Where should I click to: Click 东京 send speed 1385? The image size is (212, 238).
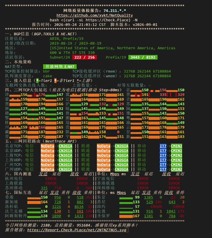148,197
